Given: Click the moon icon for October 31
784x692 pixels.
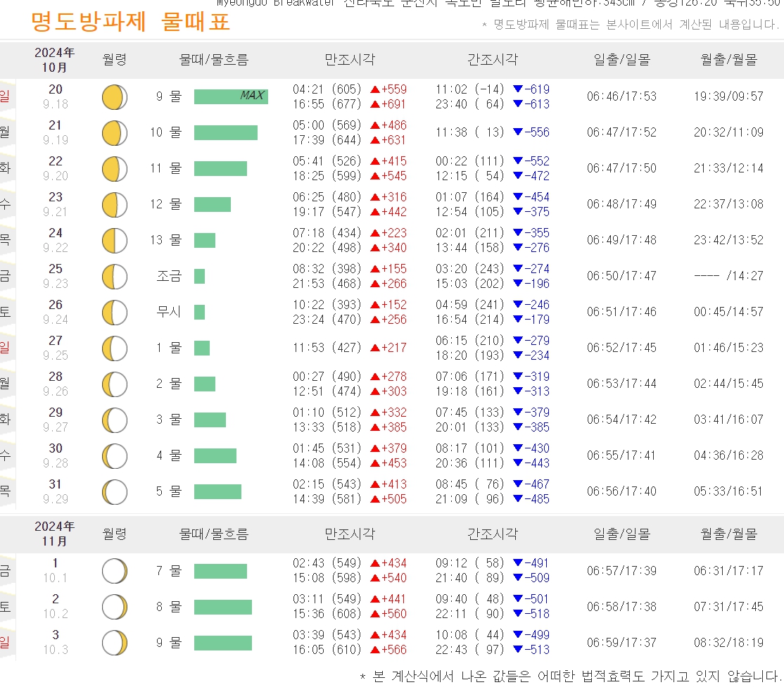Looking at the screenshot, I should click(113, 491).
